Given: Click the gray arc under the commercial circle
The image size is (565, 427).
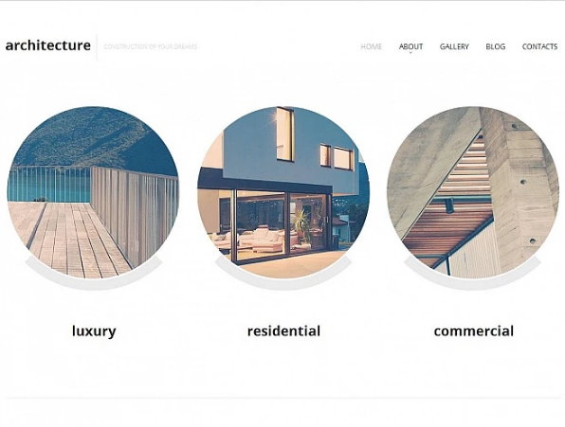Looking at the screenshot, I should click(x=473, y=283).
